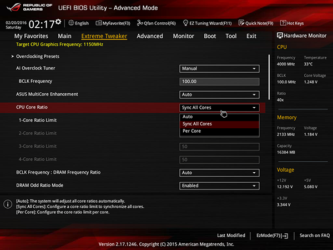Click the info icon beside help text
Image resolution: width=333 pixels, height=250 pixels.
pyautogui.click(x=8, y=204)
